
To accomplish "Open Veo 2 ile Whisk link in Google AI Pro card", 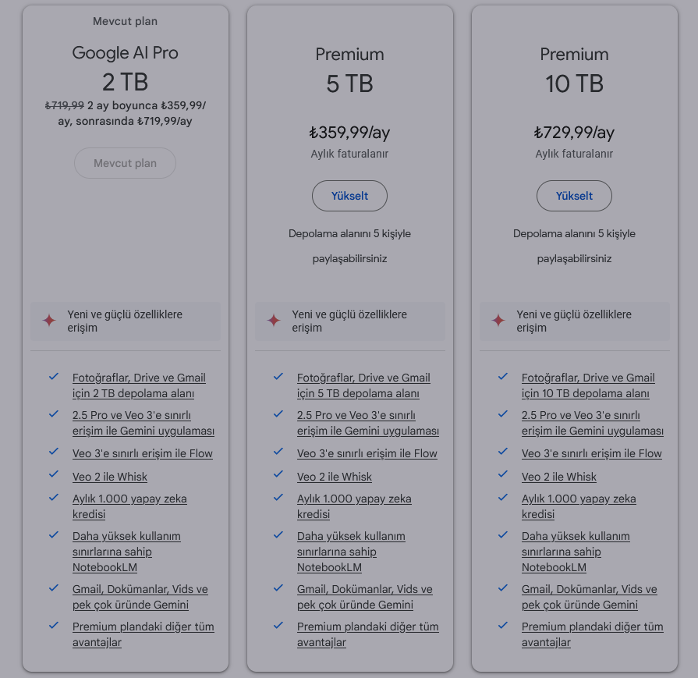I will tap(109, 477).
